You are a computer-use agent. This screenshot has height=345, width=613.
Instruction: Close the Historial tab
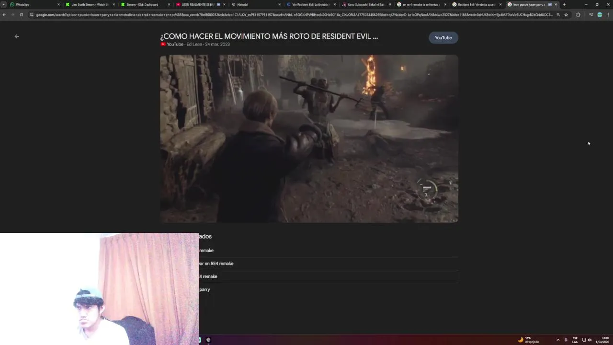point(280,4)
